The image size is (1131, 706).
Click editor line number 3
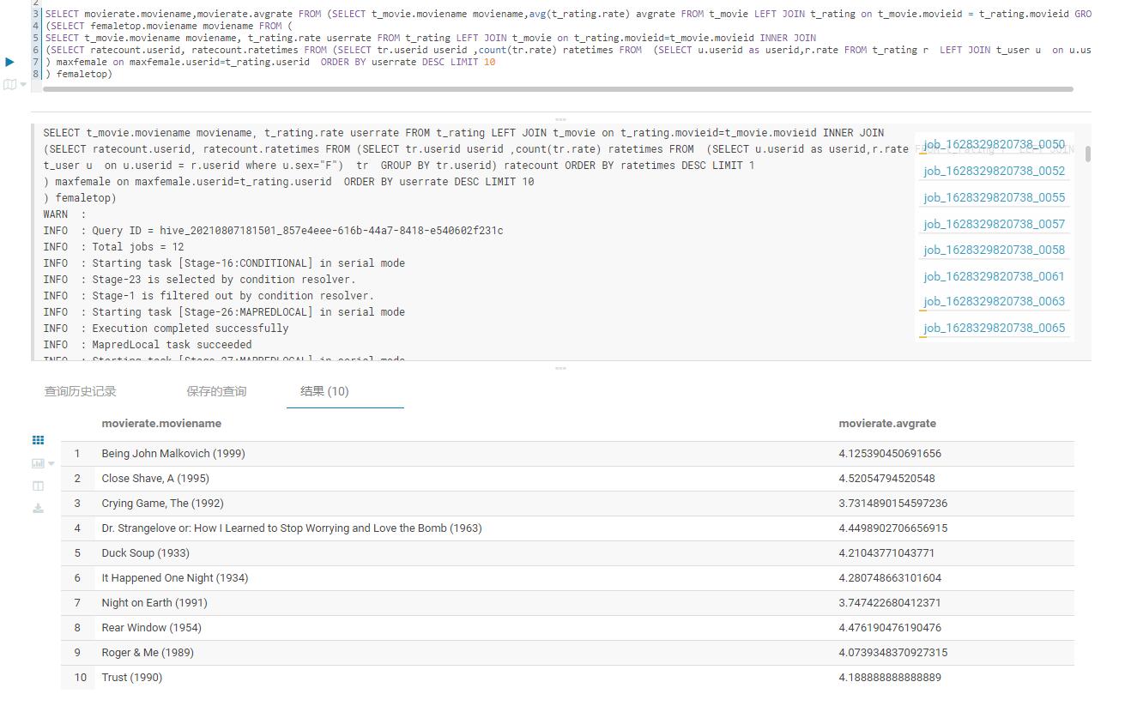(x=36, y=14)
